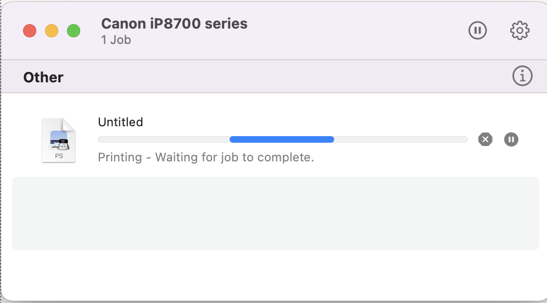Minimize the printer queue with yellow button
Screen dimensions: 547x303
click(51, 31)
